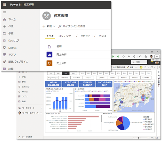
Task: Select the Microsoft365 slicer button
Action: click(76, 78)
